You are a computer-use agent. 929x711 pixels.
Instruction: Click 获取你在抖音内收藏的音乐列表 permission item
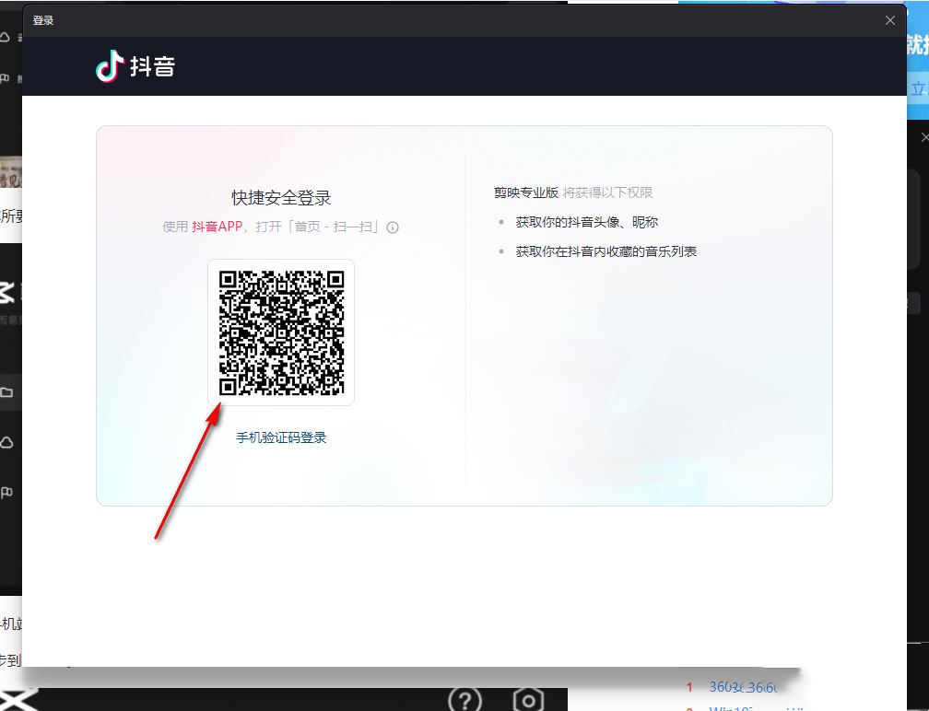click(x=606, y=251)
